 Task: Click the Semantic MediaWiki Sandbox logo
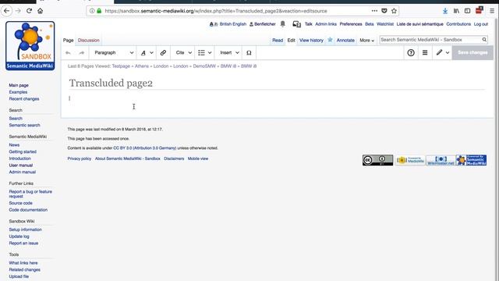click(x=30, y=45)
